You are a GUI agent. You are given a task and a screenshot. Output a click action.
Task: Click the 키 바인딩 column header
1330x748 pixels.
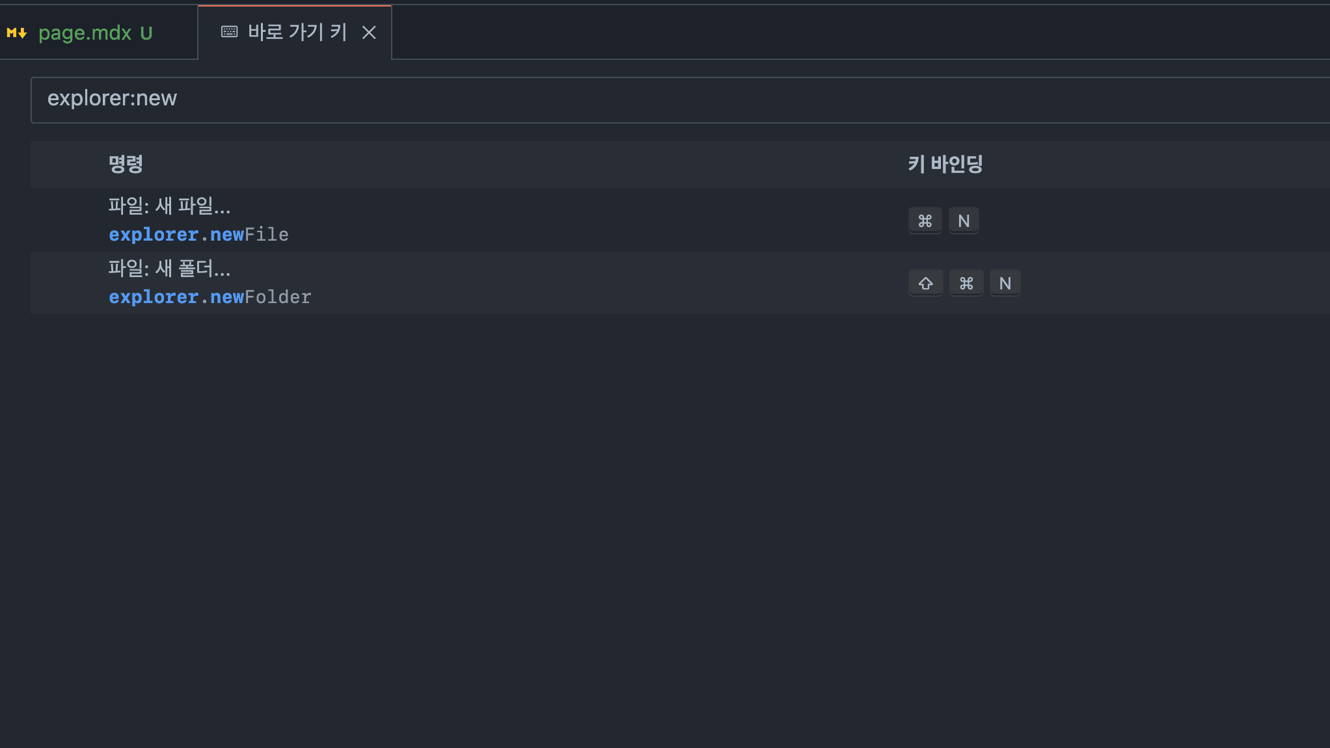pos(944,164)
